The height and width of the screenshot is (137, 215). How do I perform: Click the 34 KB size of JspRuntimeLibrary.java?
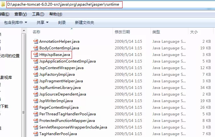click(x=205, y=87)
